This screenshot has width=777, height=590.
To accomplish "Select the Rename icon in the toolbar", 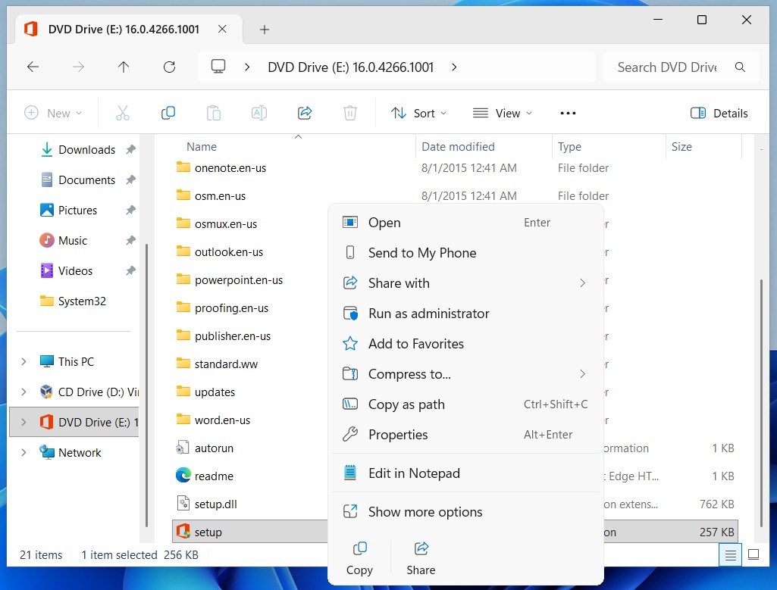I will click(x=258, y=112).
